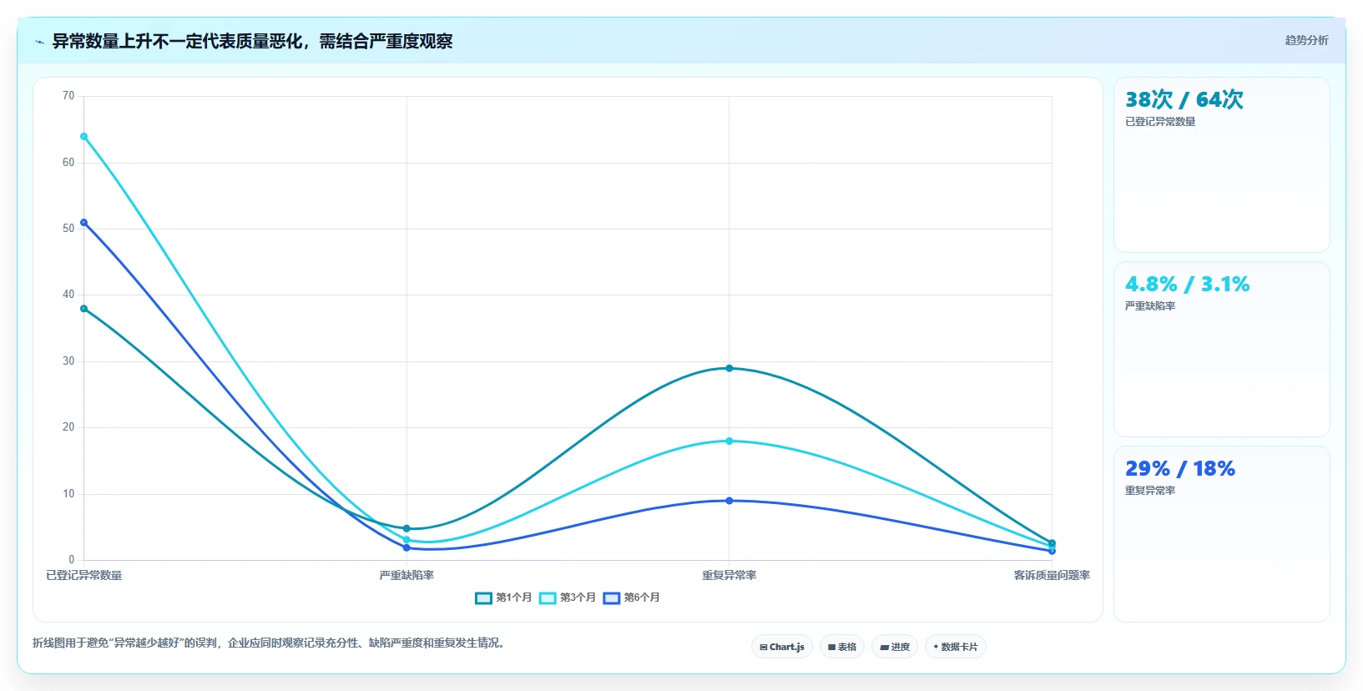The image size is (1363, 691).
Task: Toggle the 第6个月 legend swatch
Action: (x=612, y=598)
